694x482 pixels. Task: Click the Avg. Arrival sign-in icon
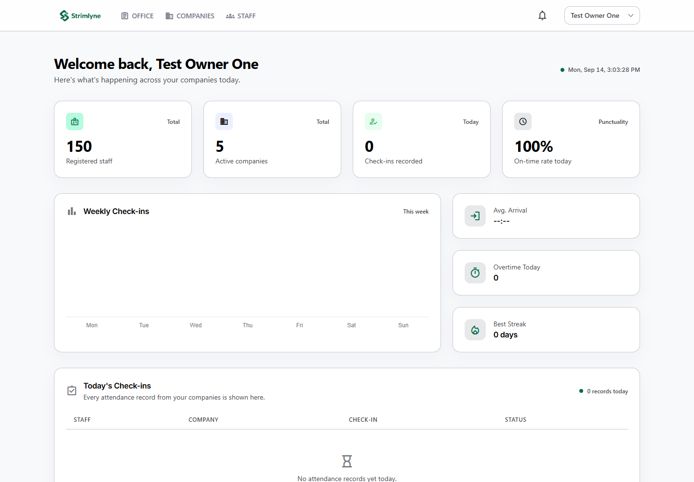coord(475,216)
